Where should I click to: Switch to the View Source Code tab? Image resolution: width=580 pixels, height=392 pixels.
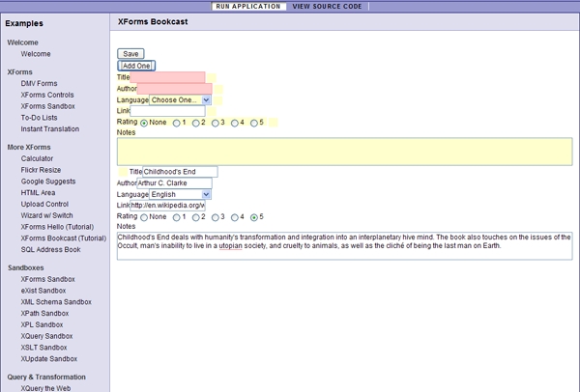point(326,6)
